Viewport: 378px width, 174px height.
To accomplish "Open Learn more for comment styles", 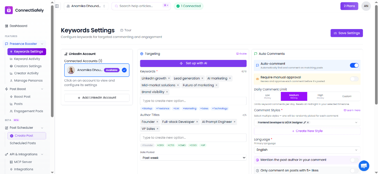I will click(x=352, y=110).
